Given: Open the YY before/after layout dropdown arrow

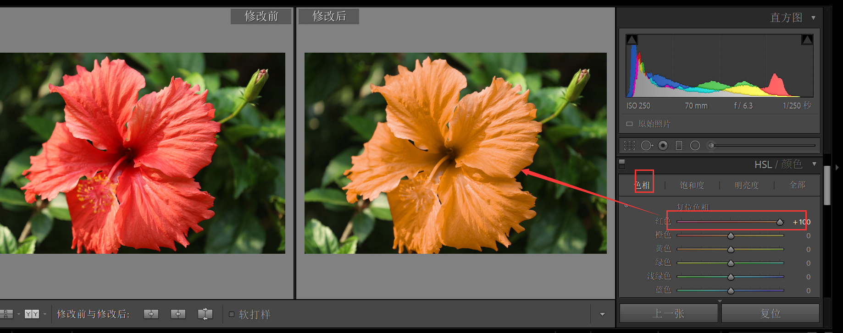Looking at the screenshot, I should [x=44, y=314].
